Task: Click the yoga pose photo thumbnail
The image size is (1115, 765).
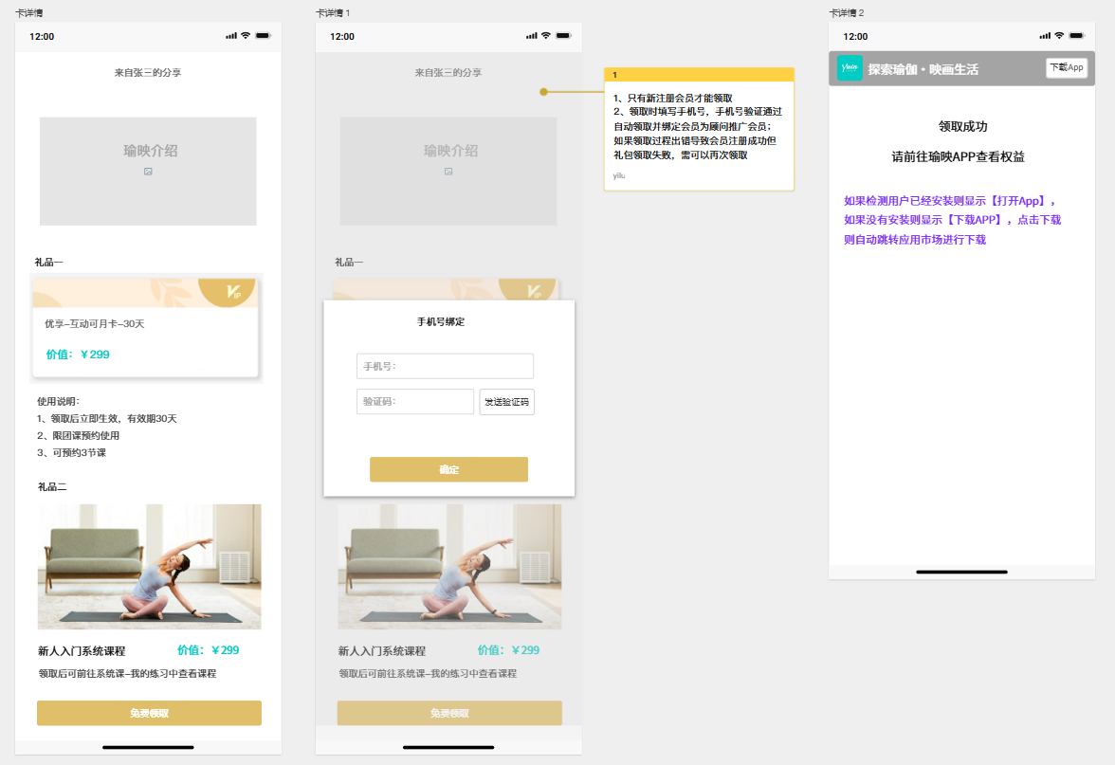Action: click(148, 566)
